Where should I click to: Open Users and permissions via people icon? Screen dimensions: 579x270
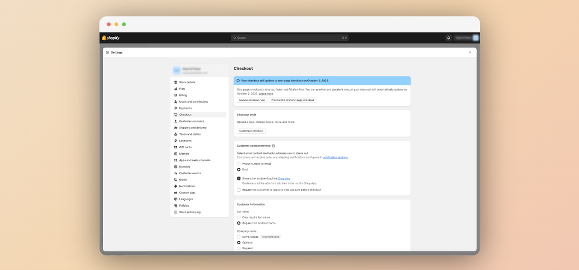click(176, 102)
